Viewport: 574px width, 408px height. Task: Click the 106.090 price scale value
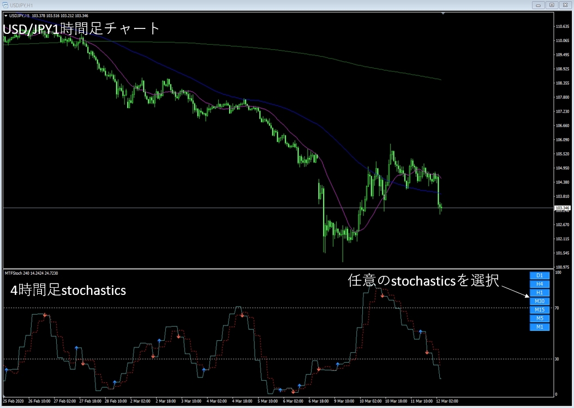tap(563, 140)
